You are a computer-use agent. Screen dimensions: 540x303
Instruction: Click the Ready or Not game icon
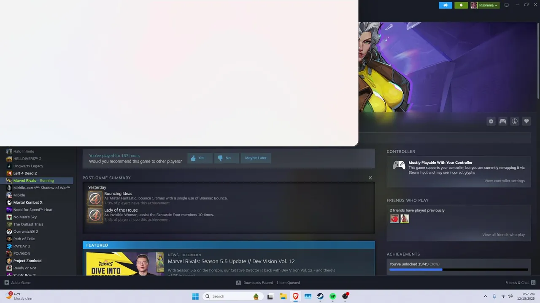click(9, 268)
